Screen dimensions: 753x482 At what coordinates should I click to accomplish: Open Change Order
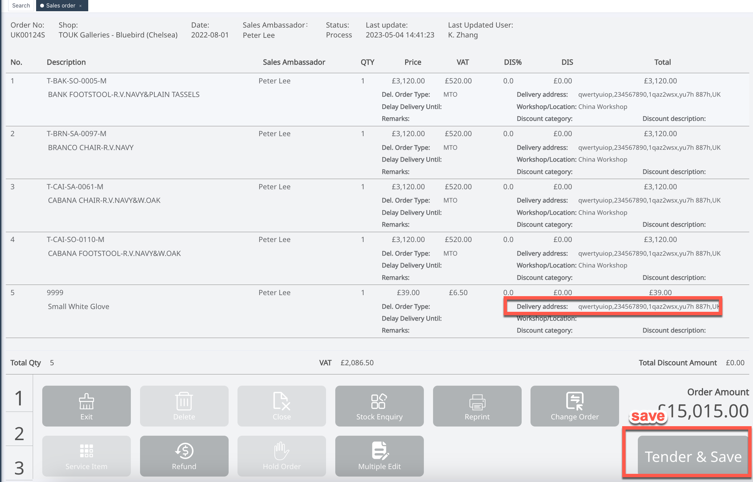click(x=574, y=406)
